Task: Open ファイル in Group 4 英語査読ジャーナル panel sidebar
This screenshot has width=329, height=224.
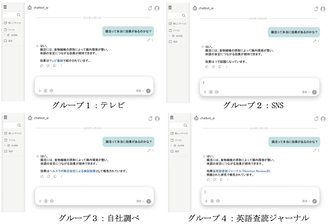Action: point(176,140)
